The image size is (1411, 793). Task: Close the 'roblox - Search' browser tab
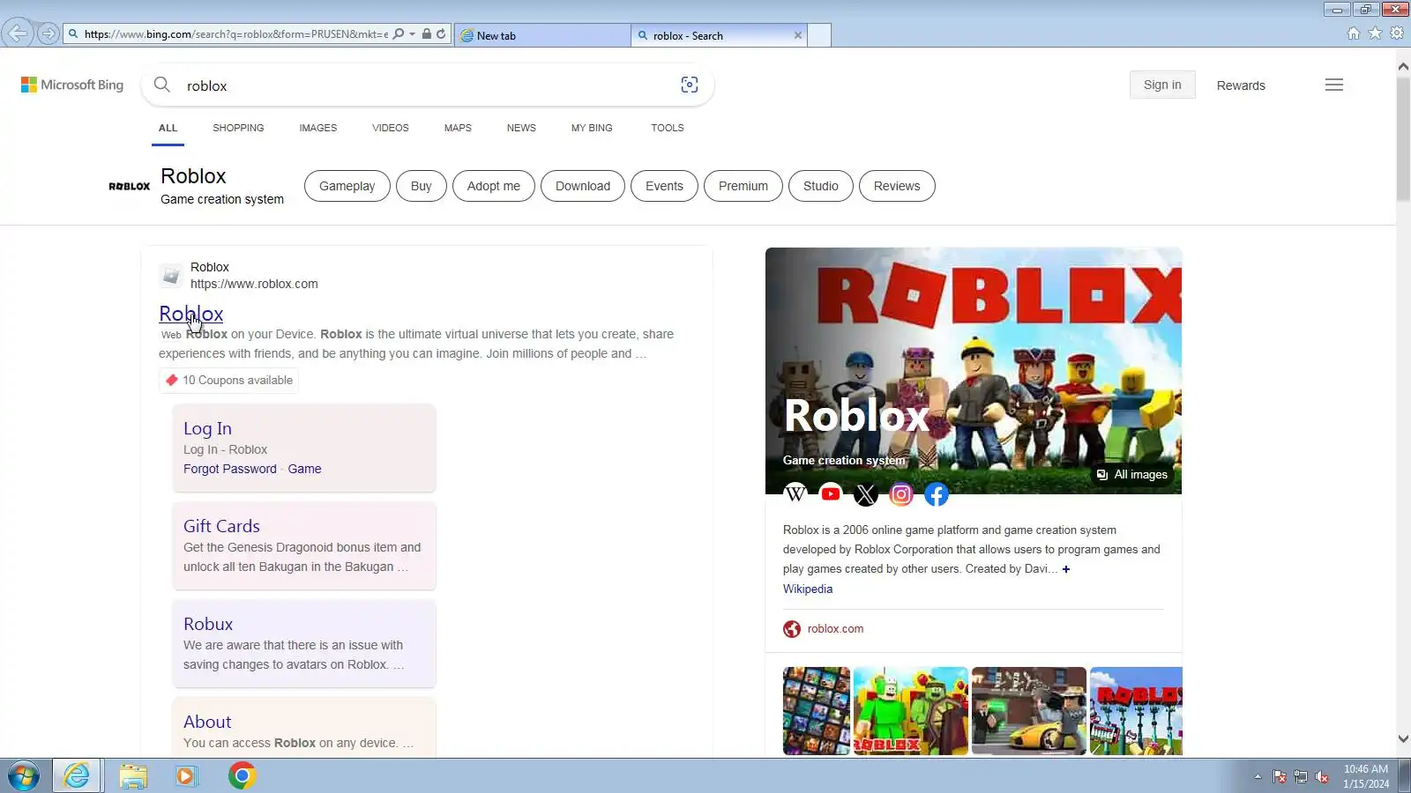tap(798, 35)
